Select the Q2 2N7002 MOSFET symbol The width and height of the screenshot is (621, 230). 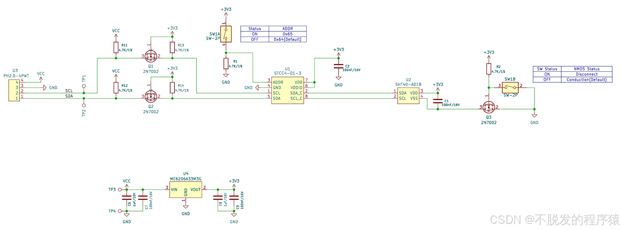click(151, 96)
